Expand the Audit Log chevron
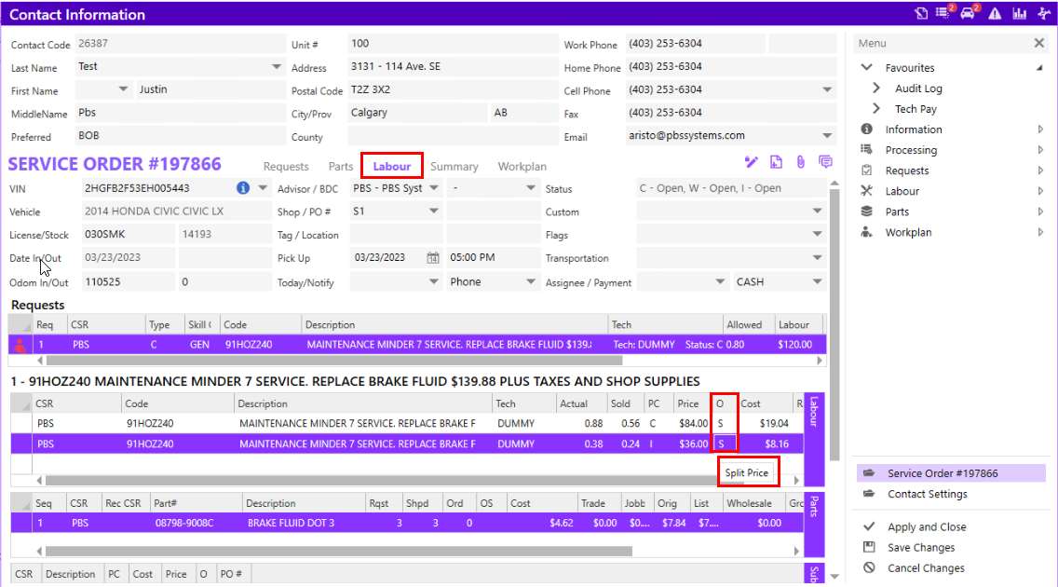The width and height of the screenshot is (1058, 587). [x=876, y=89]
